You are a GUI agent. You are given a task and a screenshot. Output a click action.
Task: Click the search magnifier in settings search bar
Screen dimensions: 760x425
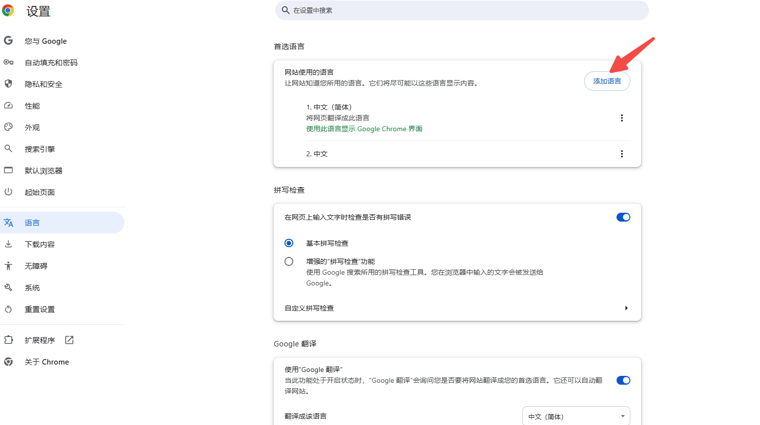coord(285,10)
